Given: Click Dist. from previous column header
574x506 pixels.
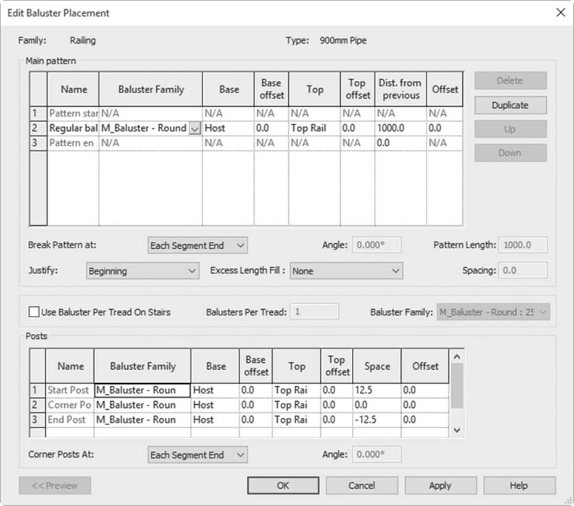Looking at the screenshot, I should tap(401, 89).
